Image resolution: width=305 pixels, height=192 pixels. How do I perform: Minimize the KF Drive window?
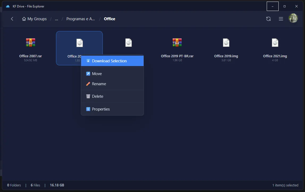coord(273,6)
